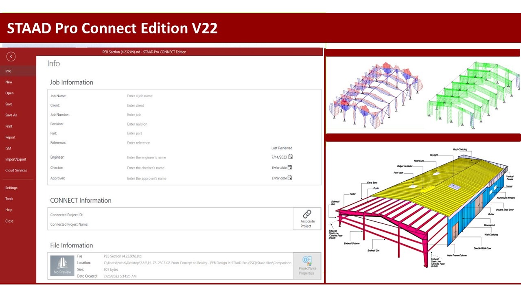Open the Checker date picker calendar
The image size is (521, 293).
coord(291,167)
